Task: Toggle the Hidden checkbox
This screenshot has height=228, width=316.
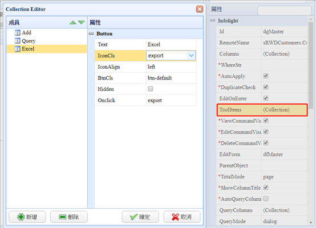Action: point(151,89)
